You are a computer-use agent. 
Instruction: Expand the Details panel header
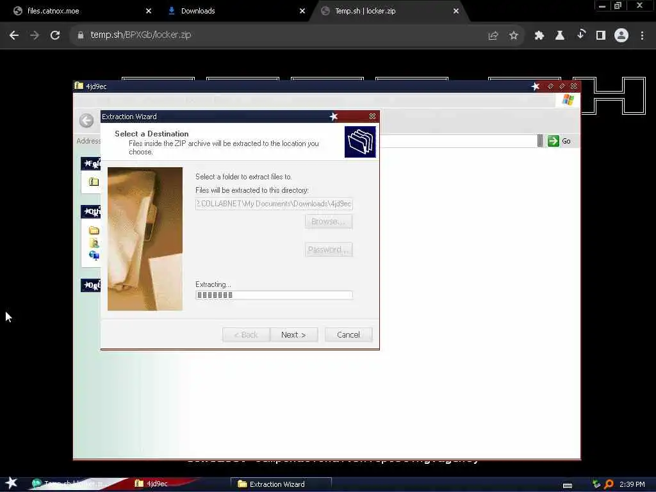click(x=91, y=285)
